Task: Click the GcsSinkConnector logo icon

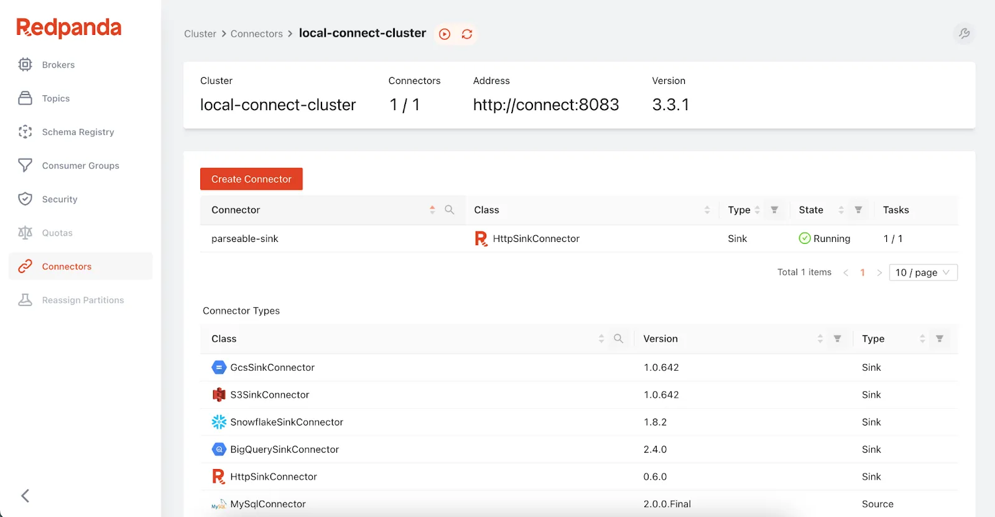Action: click(x=219, y=368)
